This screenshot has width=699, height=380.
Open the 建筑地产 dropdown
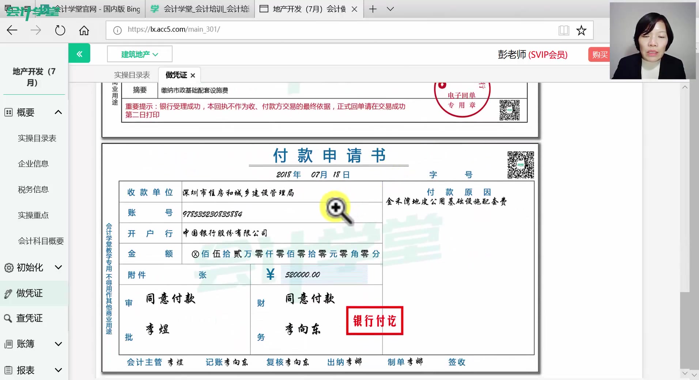[x=139, y=54]
